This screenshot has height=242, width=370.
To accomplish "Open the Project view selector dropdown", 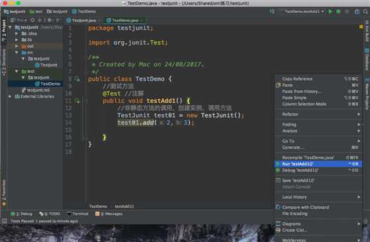I will [x=19, y=20].
